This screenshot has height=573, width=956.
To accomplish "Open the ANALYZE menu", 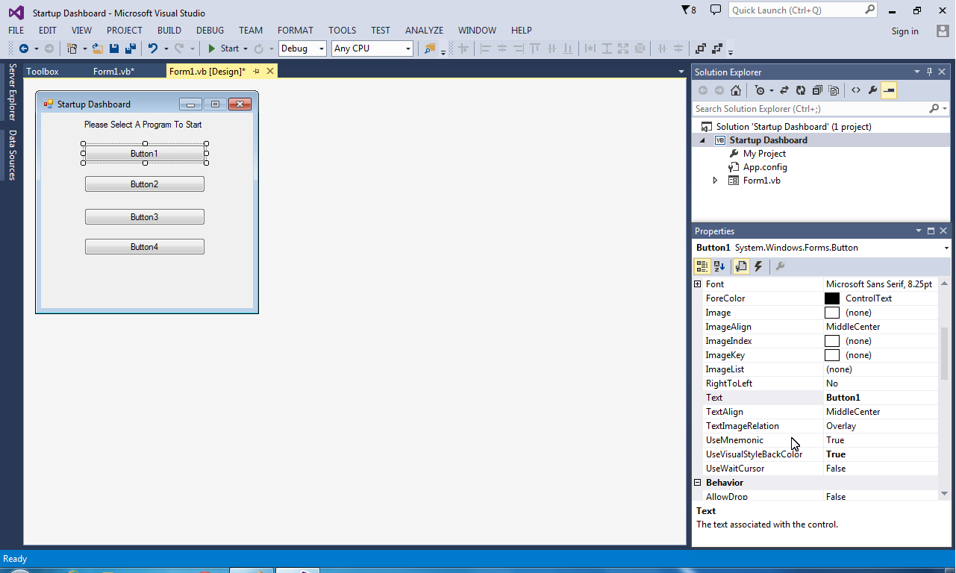I will pos(424,31).
